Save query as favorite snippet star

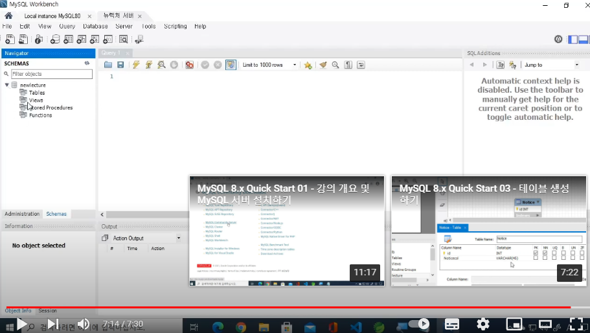coord(308,65)
